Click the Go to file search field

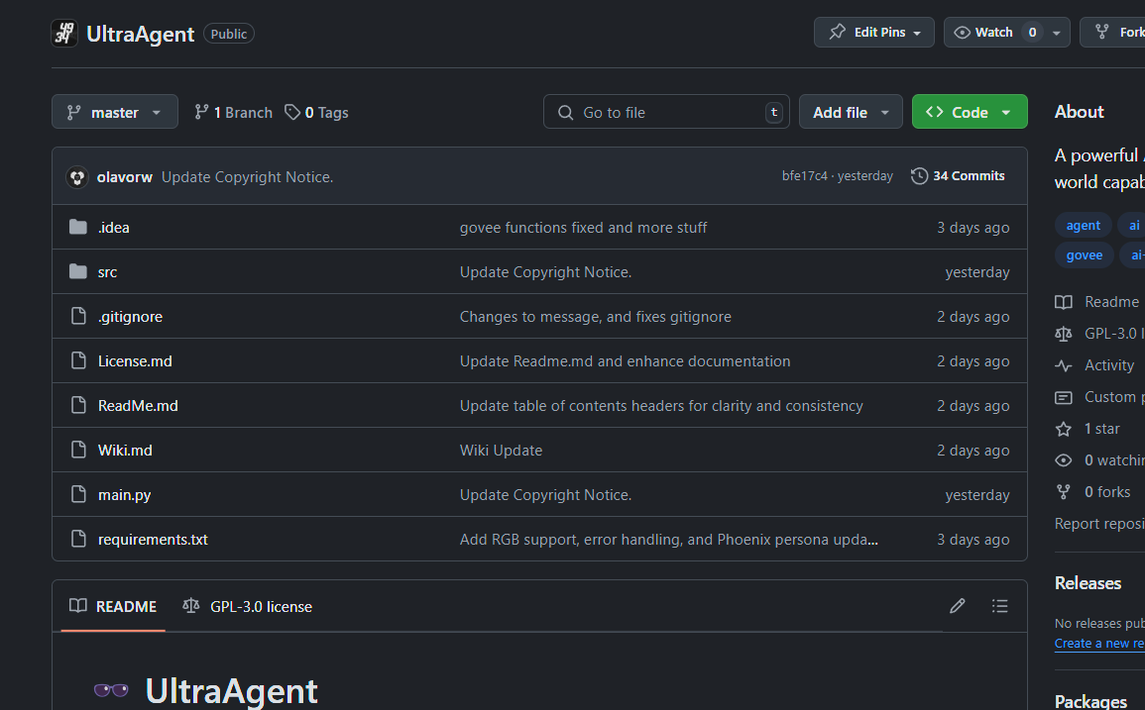[664, 112]
